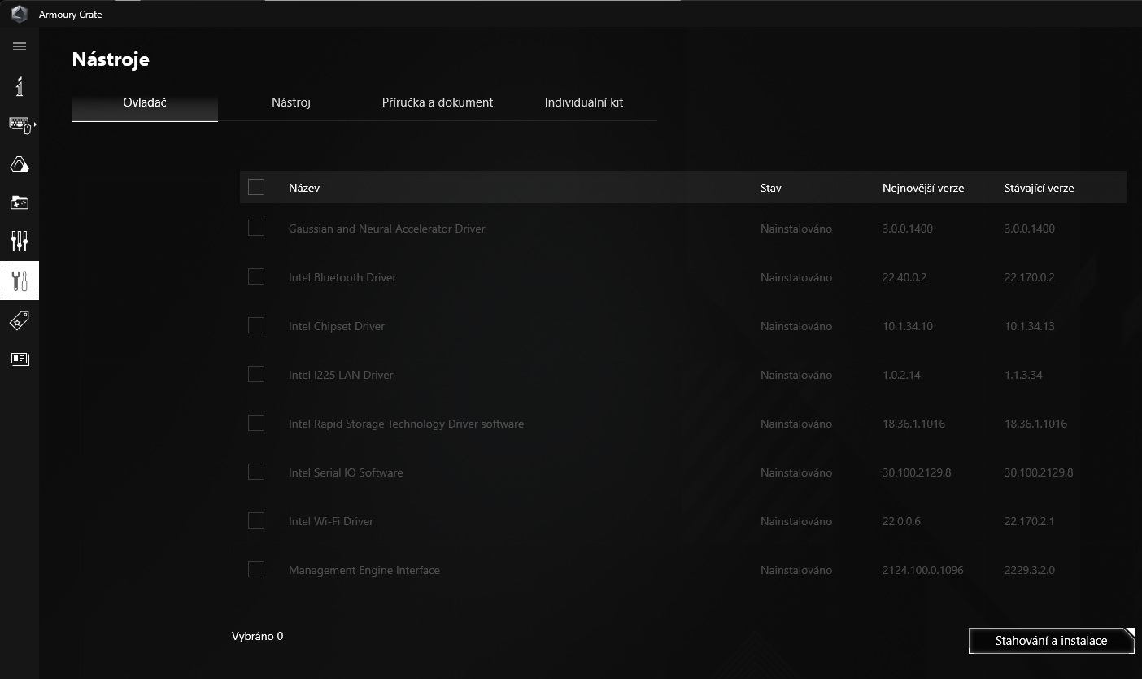Click the Stahování a instalace button

pos(1051,641)
